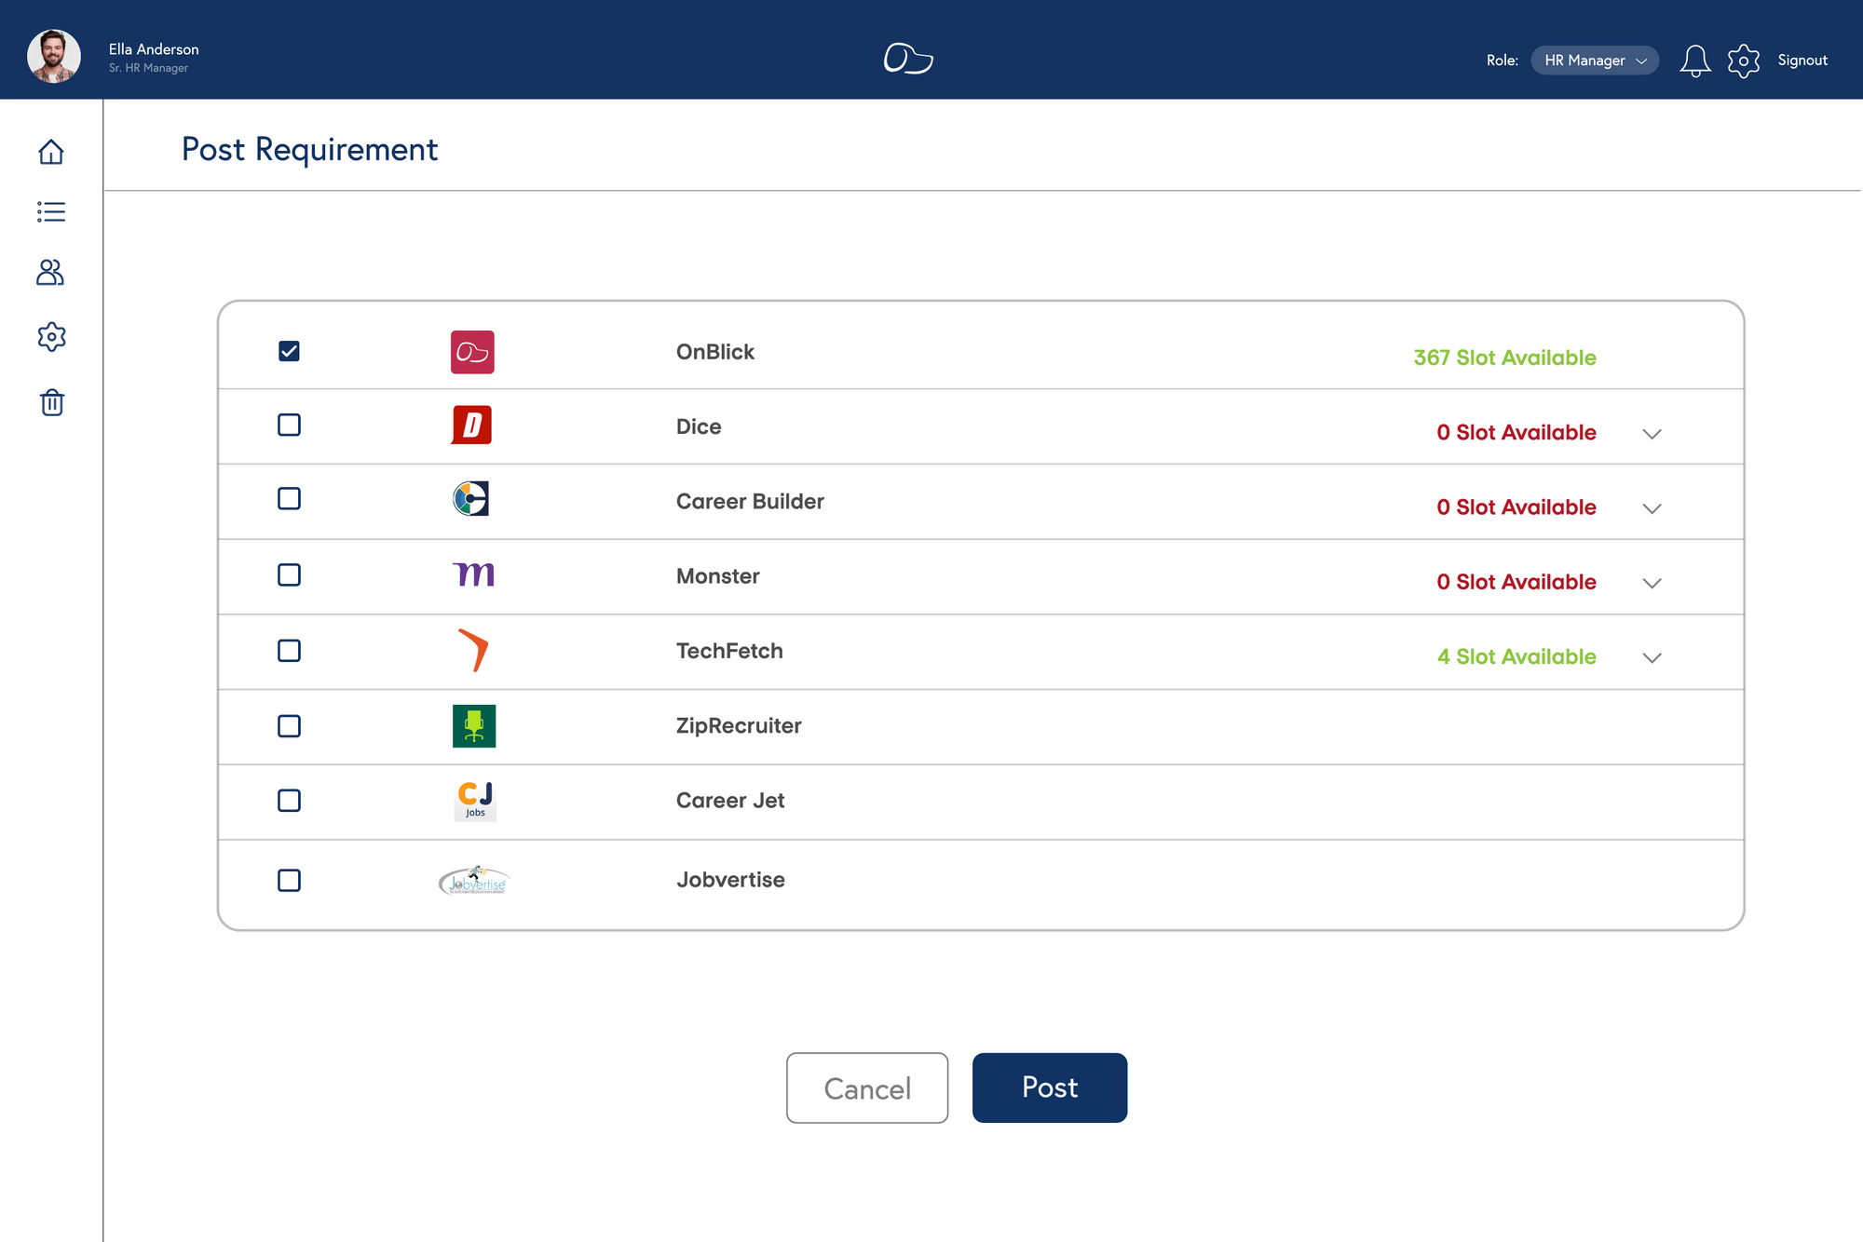Open notifications bell icon
Screen dimensions: 1863x1242
pos(1695,60)
